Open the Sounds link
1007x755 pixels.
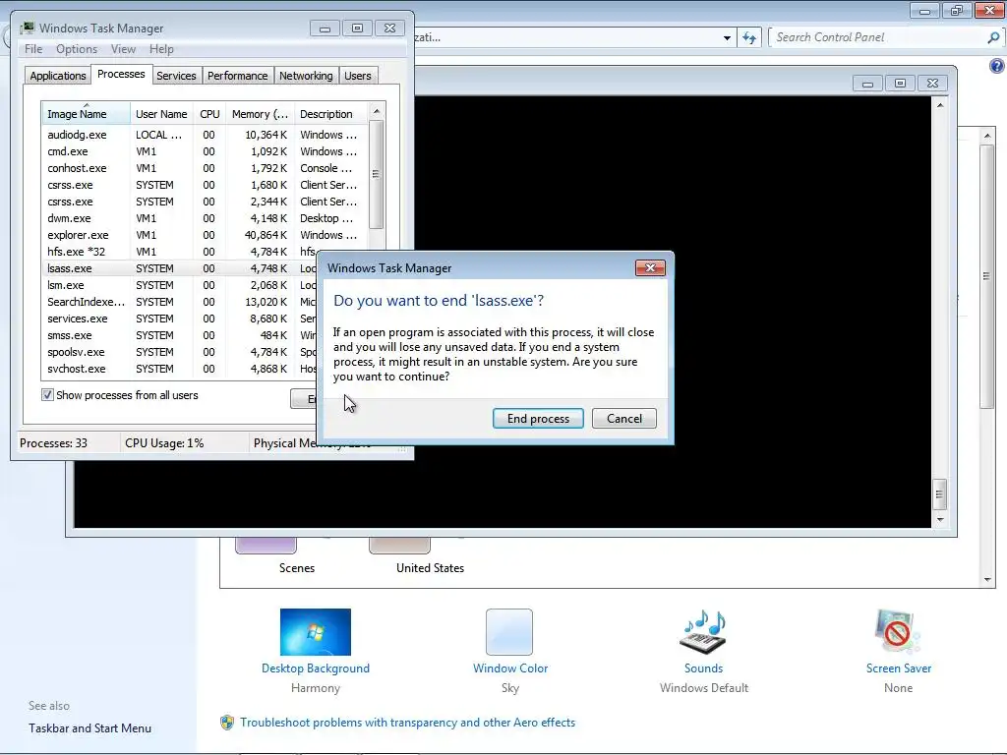point(704,668)
